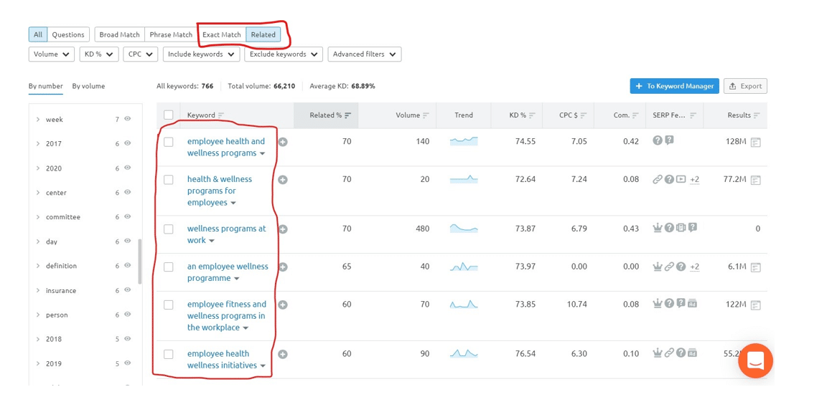Open 'wellness programs at work' keyword link
The image size is (827, 397).
227,234
